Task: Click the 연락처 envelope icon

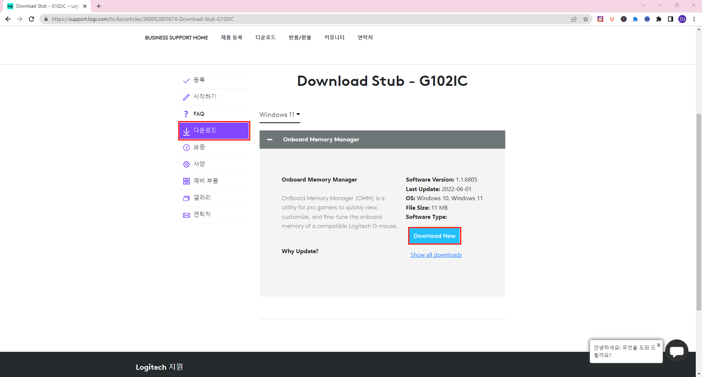Action: click(x=186, y=215)
